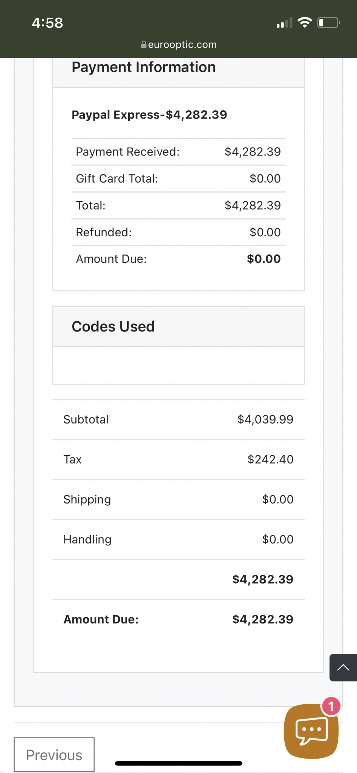Image resolution: width=357 pixels, height=773 pixels.
Task: Tap the eurooptic.com address bar
Action: pos(179,45)
